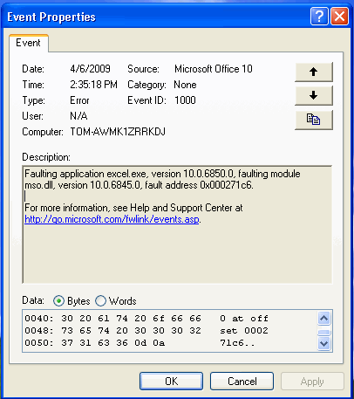The image size is (354, 399).
Task: Show previous event with up arrow
Action: (x=314, y=72)
